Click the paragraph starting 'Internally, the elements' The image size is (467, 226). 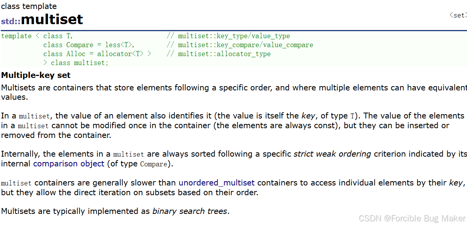pos(234,159)
